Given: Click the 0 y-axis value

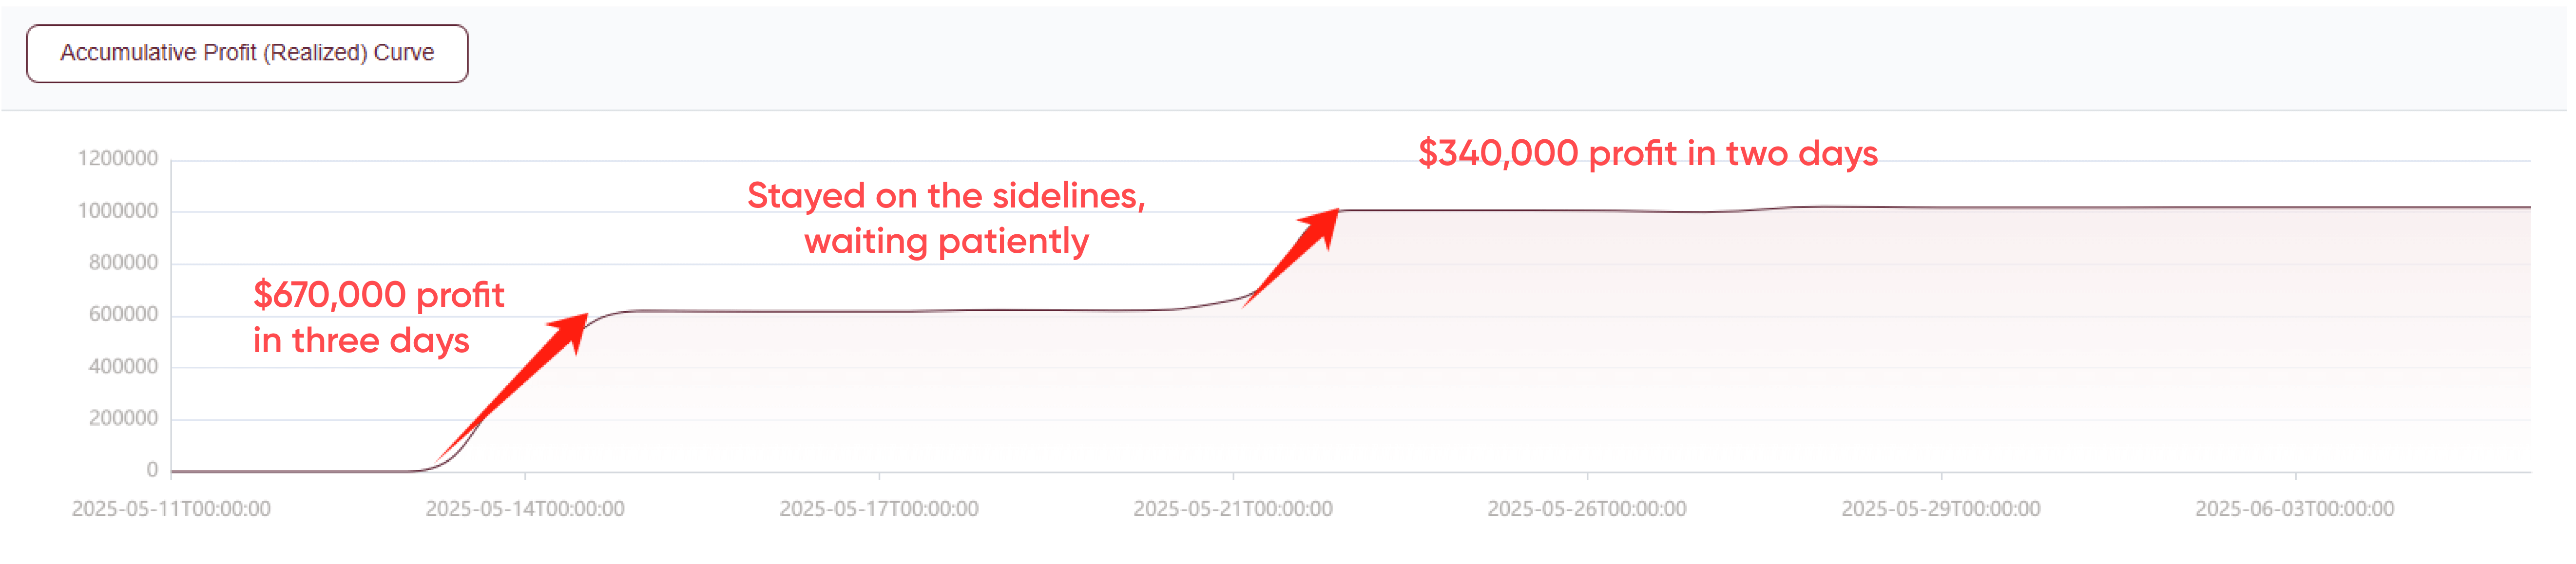Looking at the screenshot, I should 152,470.
